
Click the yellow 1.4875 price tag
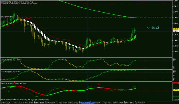[176, 29]
